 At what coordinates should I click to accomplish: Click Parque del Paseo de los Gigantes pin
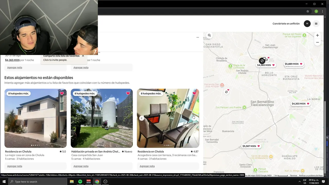pyautogui.click(x=305, y=35)
